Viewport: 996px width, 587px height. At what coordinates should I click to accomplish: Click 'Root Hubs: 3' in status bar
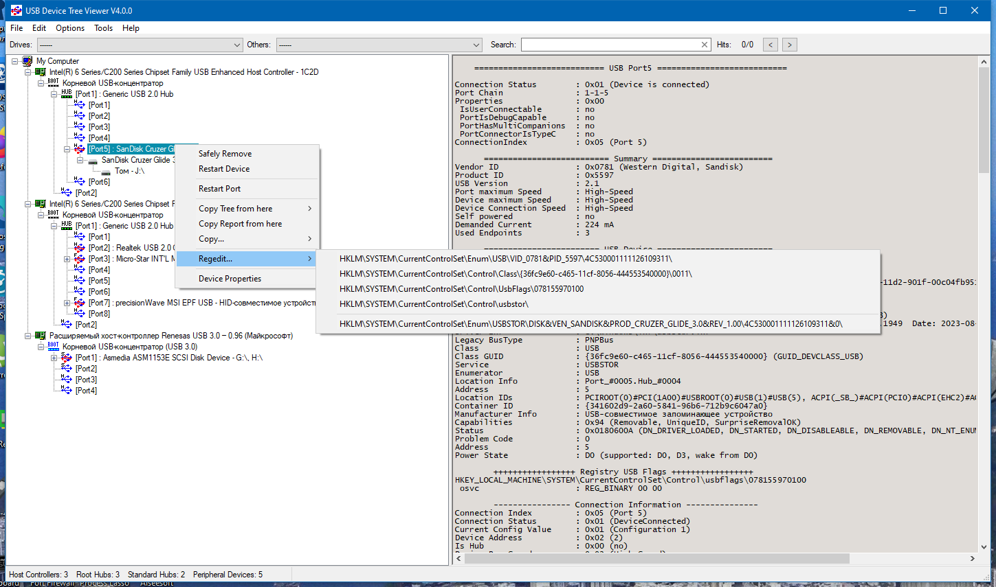point(98,575)
